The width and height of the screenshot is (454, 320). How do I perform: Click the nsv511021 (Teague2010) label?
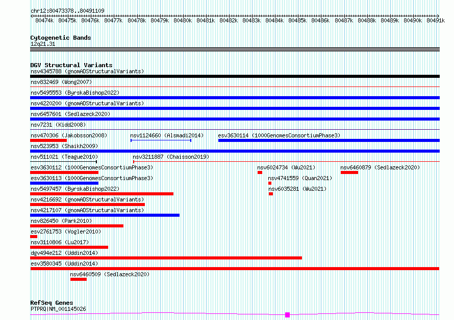tap(64, 157)
